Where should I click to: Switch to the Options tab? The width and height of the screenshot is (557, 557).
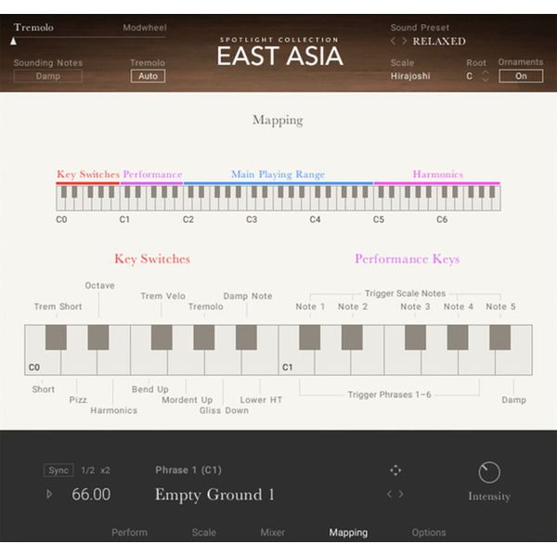point(429,532)
